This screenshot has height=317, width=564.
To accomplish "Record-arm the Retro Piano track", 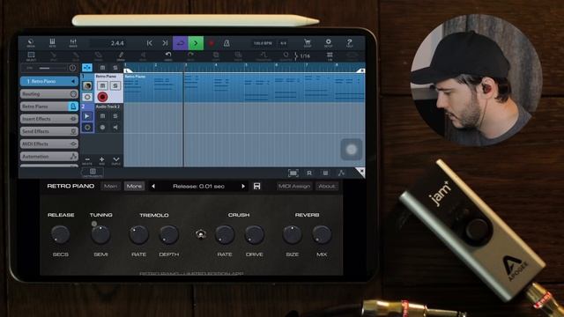I will click(x=102, y=97).
